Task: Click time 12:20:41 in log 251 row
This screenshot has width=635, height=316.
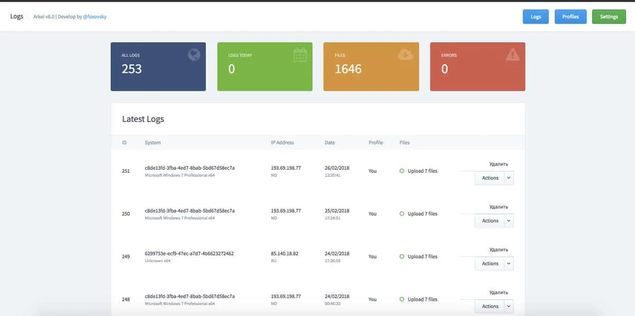Action: (332, 175)
